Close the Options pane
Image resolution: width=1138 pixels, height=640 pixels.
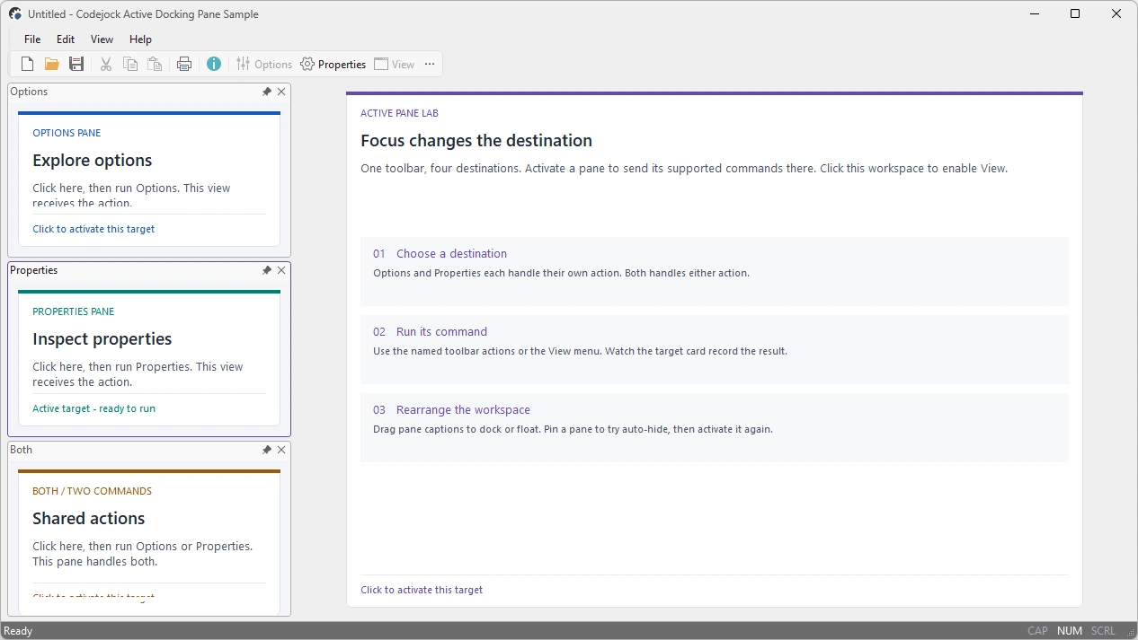tap(281, 92)
